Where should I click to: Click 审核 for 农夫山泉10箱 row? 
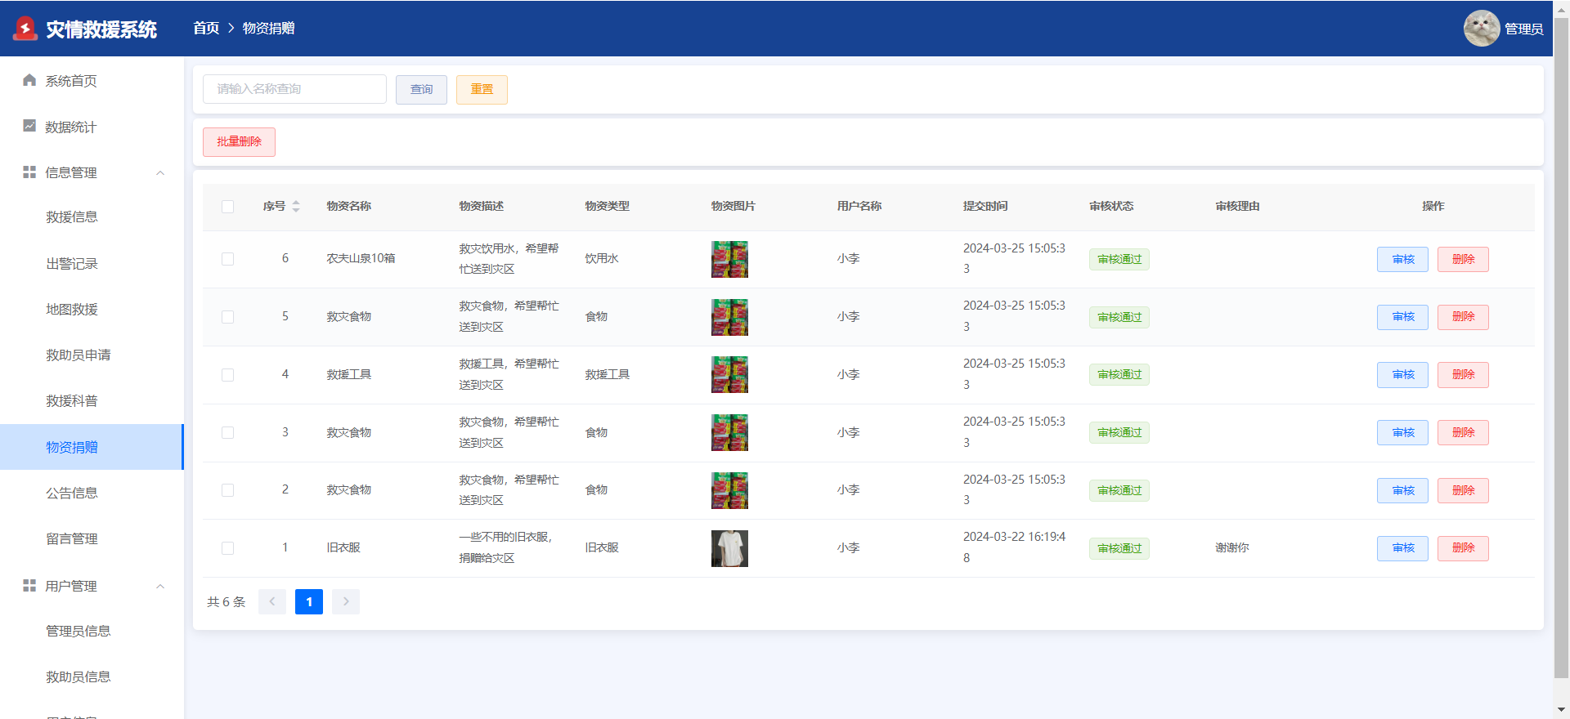pos(1402,259)
